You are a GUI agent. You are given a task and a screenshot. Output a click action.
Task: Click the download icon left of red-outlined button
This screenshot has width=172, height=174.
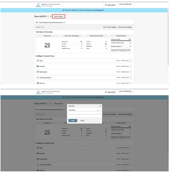pyautogui.click(x=51, y=16)
